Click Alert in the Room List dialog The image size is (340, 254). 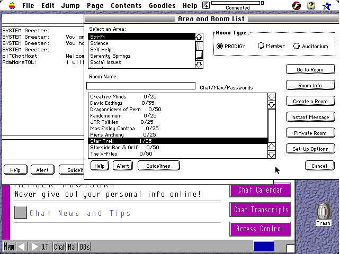coord(123,166)
